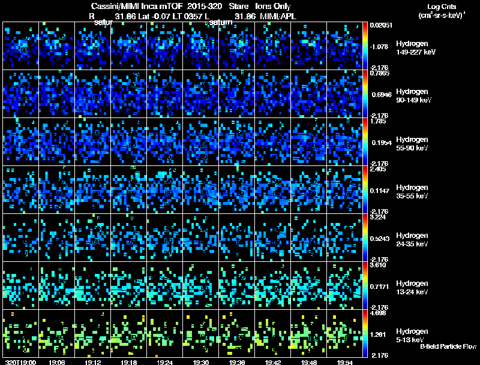Click the 'B-field Particle Flow' label
Screen dimensions: 480x365
click(448, 346)
